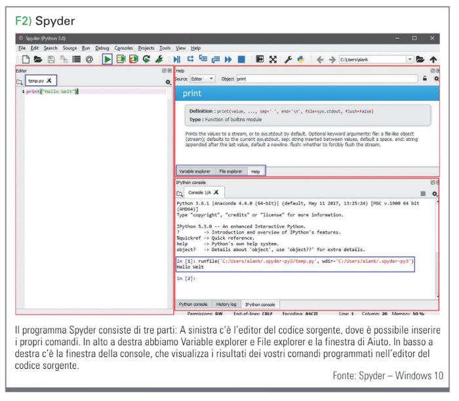The height and width of the screenshot is (401, 459).
Task: Open the Source menu
Action: coord(70,48)
